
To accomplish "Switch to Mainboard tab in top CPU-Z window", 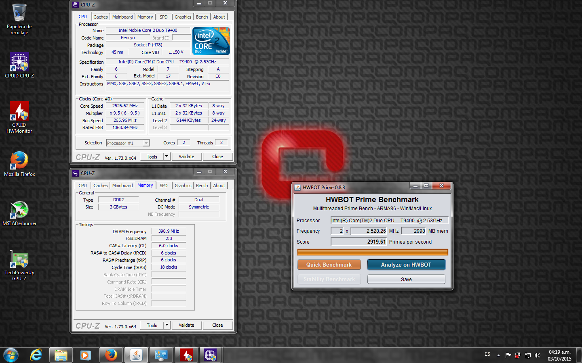I will coord(122,17).
